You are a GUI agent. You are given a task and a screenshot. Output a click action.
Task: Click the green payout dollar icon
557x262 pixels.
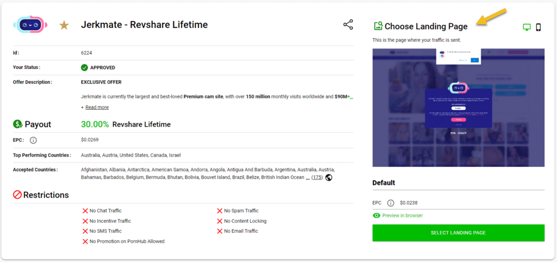[17, 124]
